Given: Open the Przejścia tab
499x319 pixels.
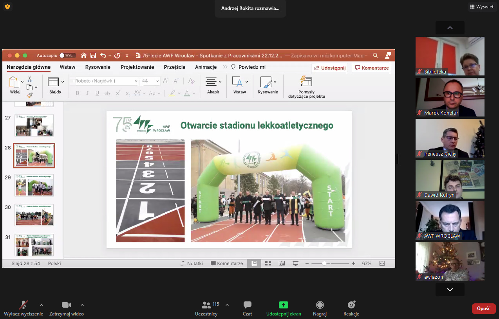Looking at the screenshot, I should (175, 67).
